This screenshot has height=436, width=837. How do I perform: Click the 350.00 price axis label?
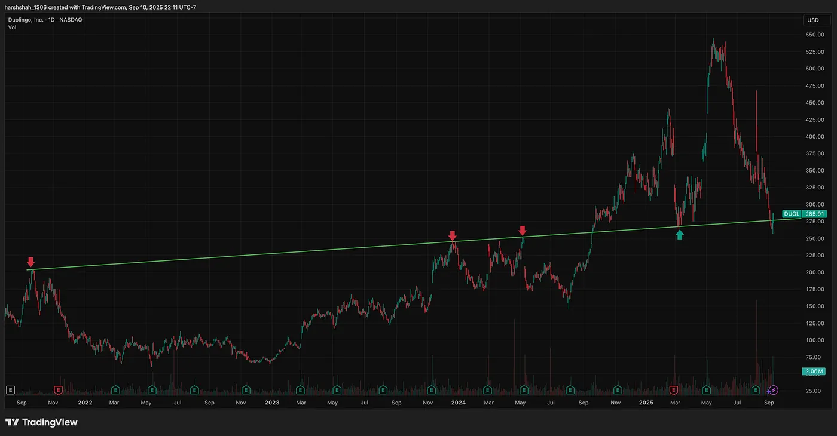click(814, 170)
